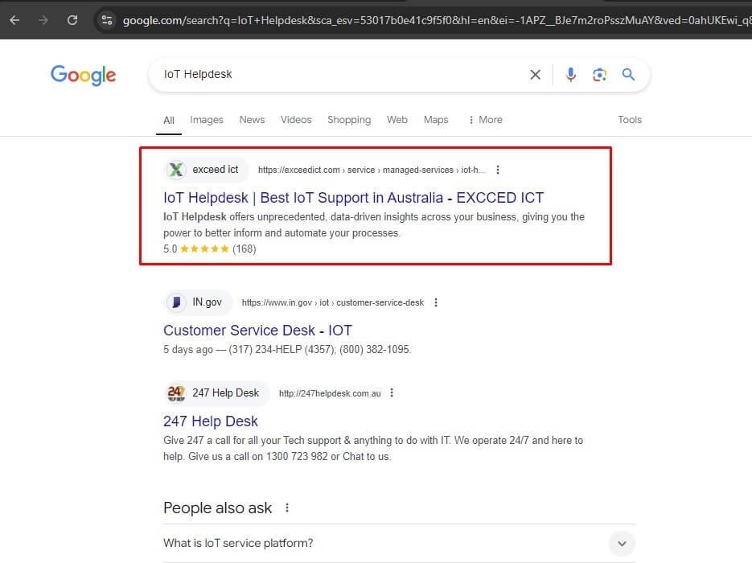The height and width of the screenshot is (563, 752).
Task: Click the 247 Help Desk favicon
Action: coord(176,393)
